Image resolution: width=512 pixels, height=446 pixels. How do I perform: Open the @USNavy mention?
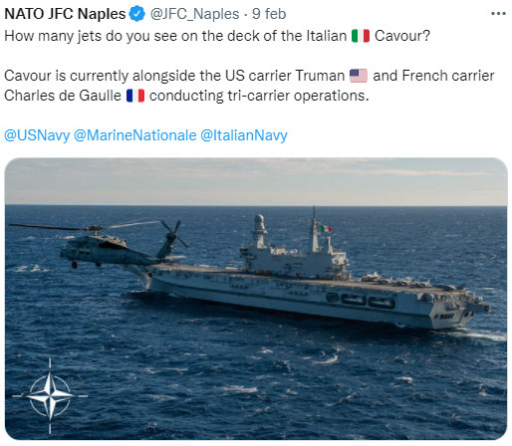click(37, 135)
